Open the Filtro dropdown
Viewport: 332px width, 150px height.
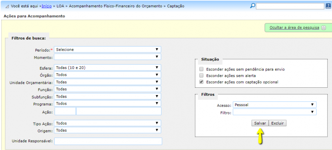[x=274, y=112]
